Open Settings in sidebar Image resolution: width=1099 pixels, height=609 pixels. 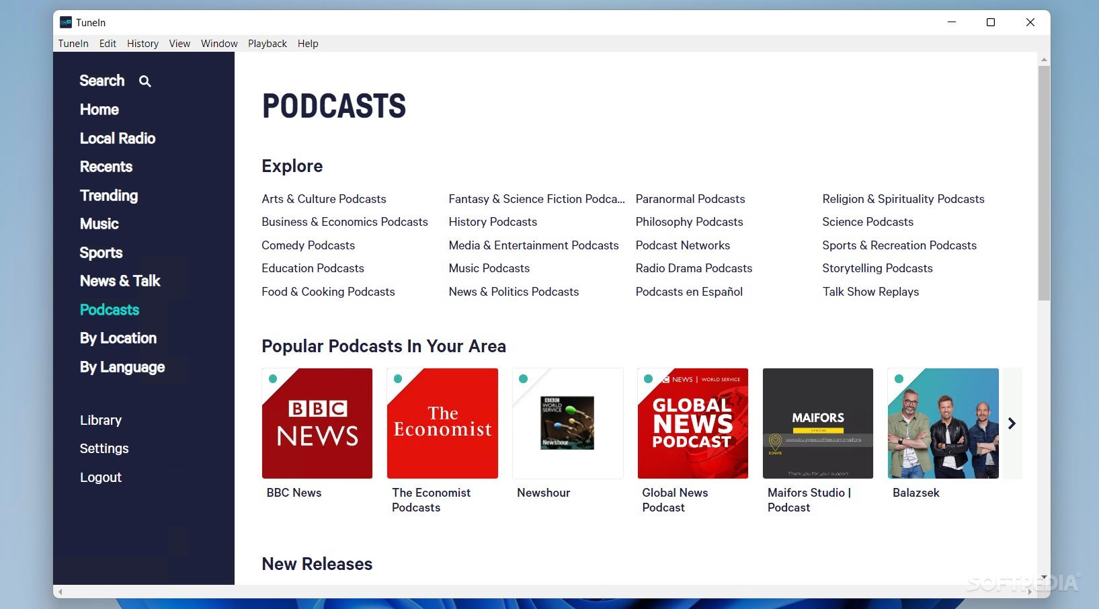(x=104, y=448)
